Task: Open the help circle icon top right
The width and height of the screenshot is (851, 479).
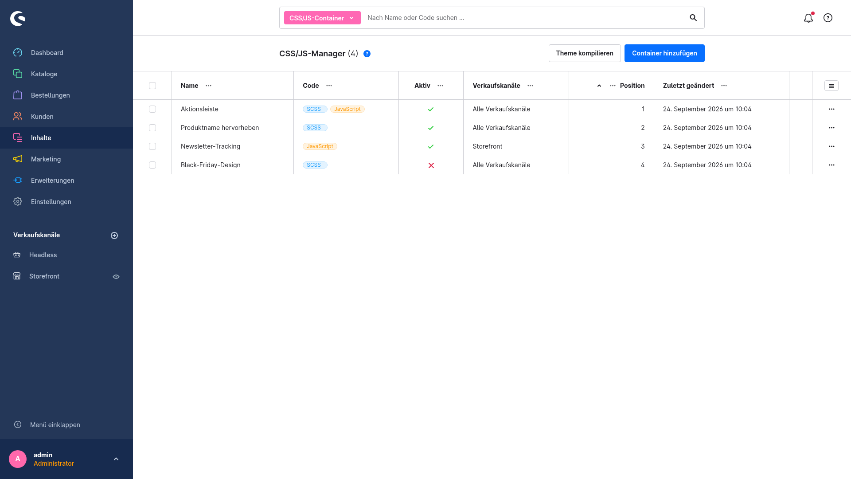Action: pyautogui.click(x=828, y=18)
